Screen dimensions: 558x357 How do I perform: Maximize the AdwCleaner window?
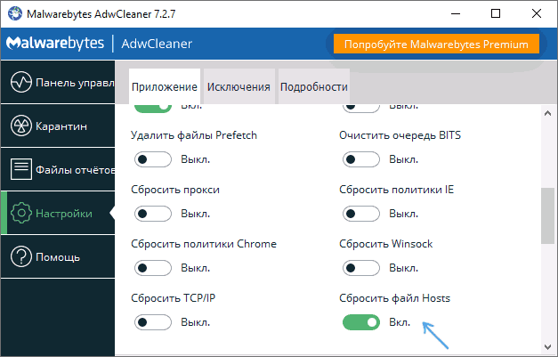click(x=496, y=13)
